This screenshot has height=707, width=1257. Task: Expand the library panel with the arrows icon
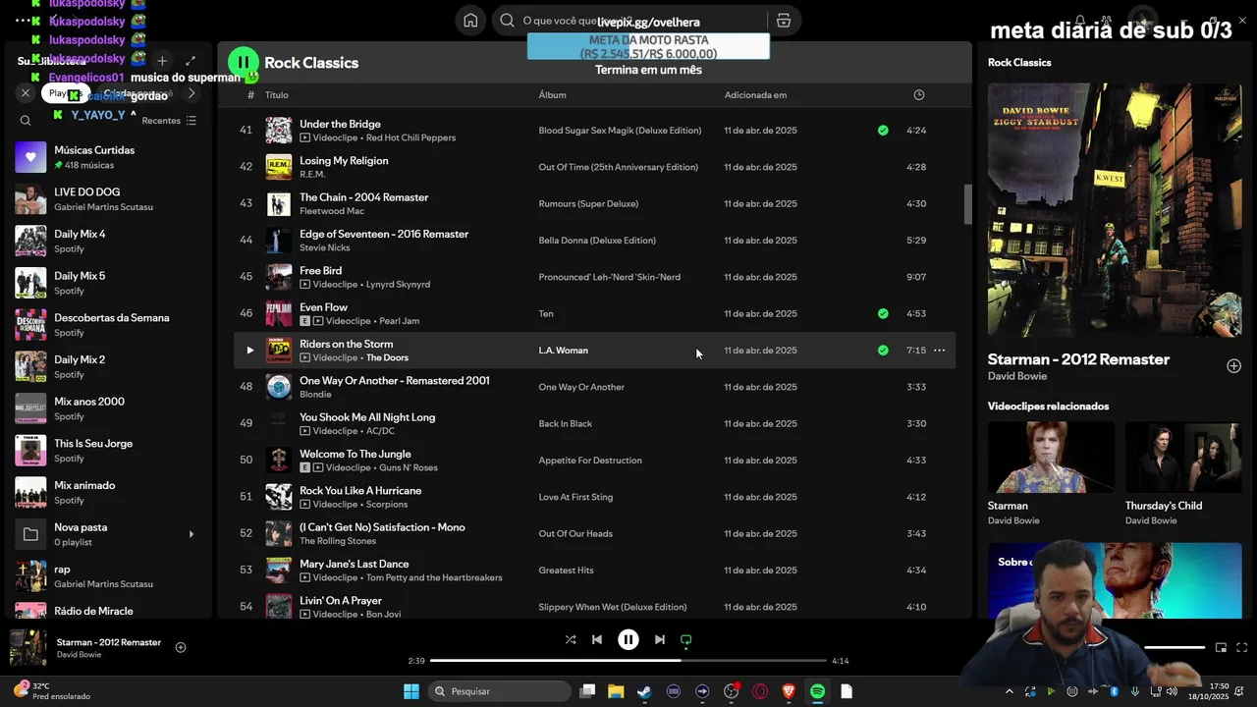191,61
